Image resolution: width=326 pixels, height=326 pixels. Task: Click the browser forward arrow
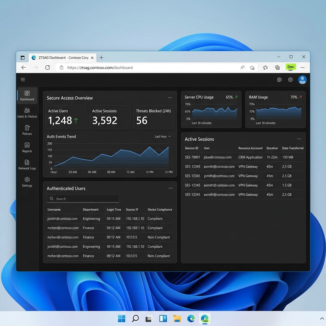pos(36,67)
